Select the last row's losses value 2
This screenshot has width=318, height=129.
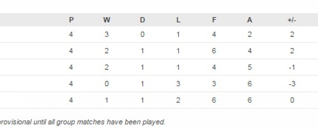178,100
